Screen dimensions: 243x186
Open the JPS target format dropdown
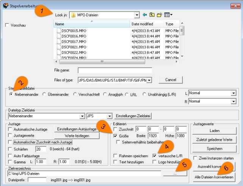coord(110,116)
